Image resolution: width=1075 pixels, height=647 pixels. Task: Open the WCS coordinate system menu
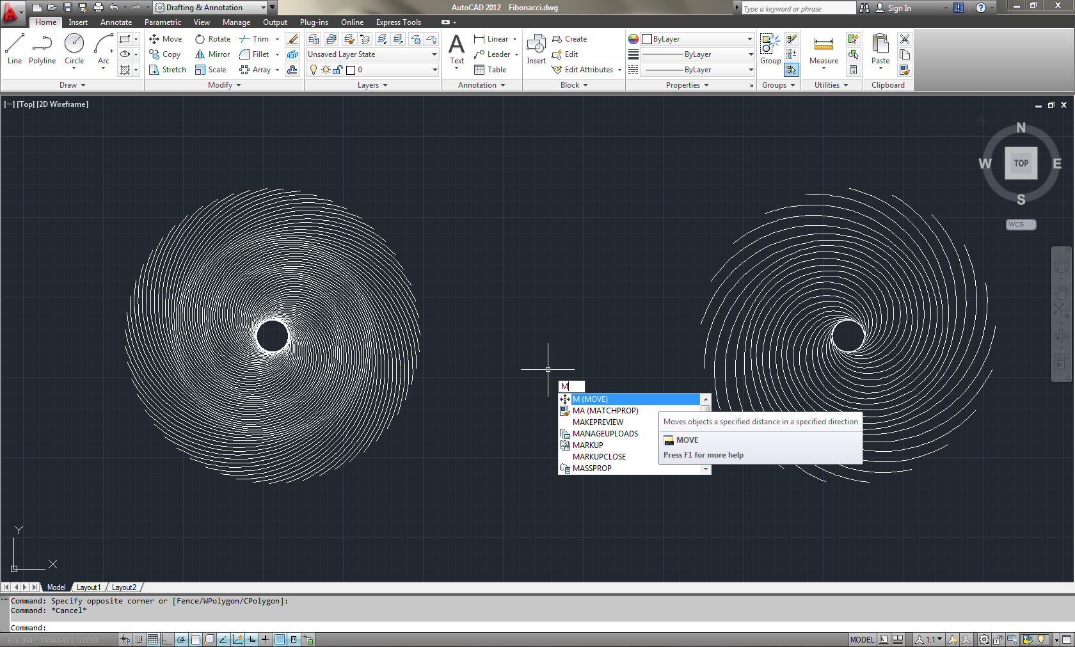coord(1021,225)
